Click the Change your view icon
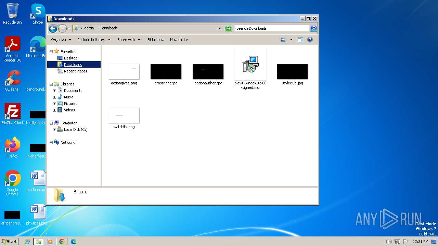The width and height of the screenshot is (438, 246). pos(283,40)
